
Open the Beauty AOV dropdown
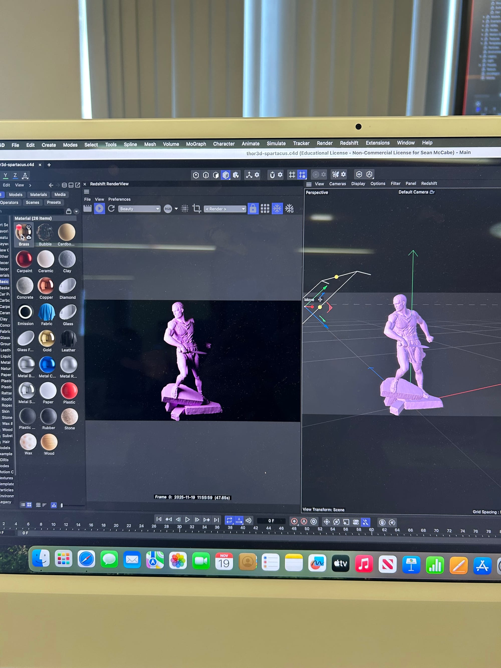[139, 209]
